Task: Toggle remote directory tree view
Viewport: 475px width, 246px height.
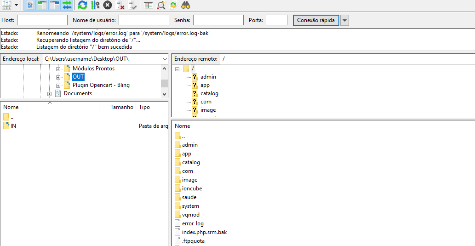Action: pos(55,5)
